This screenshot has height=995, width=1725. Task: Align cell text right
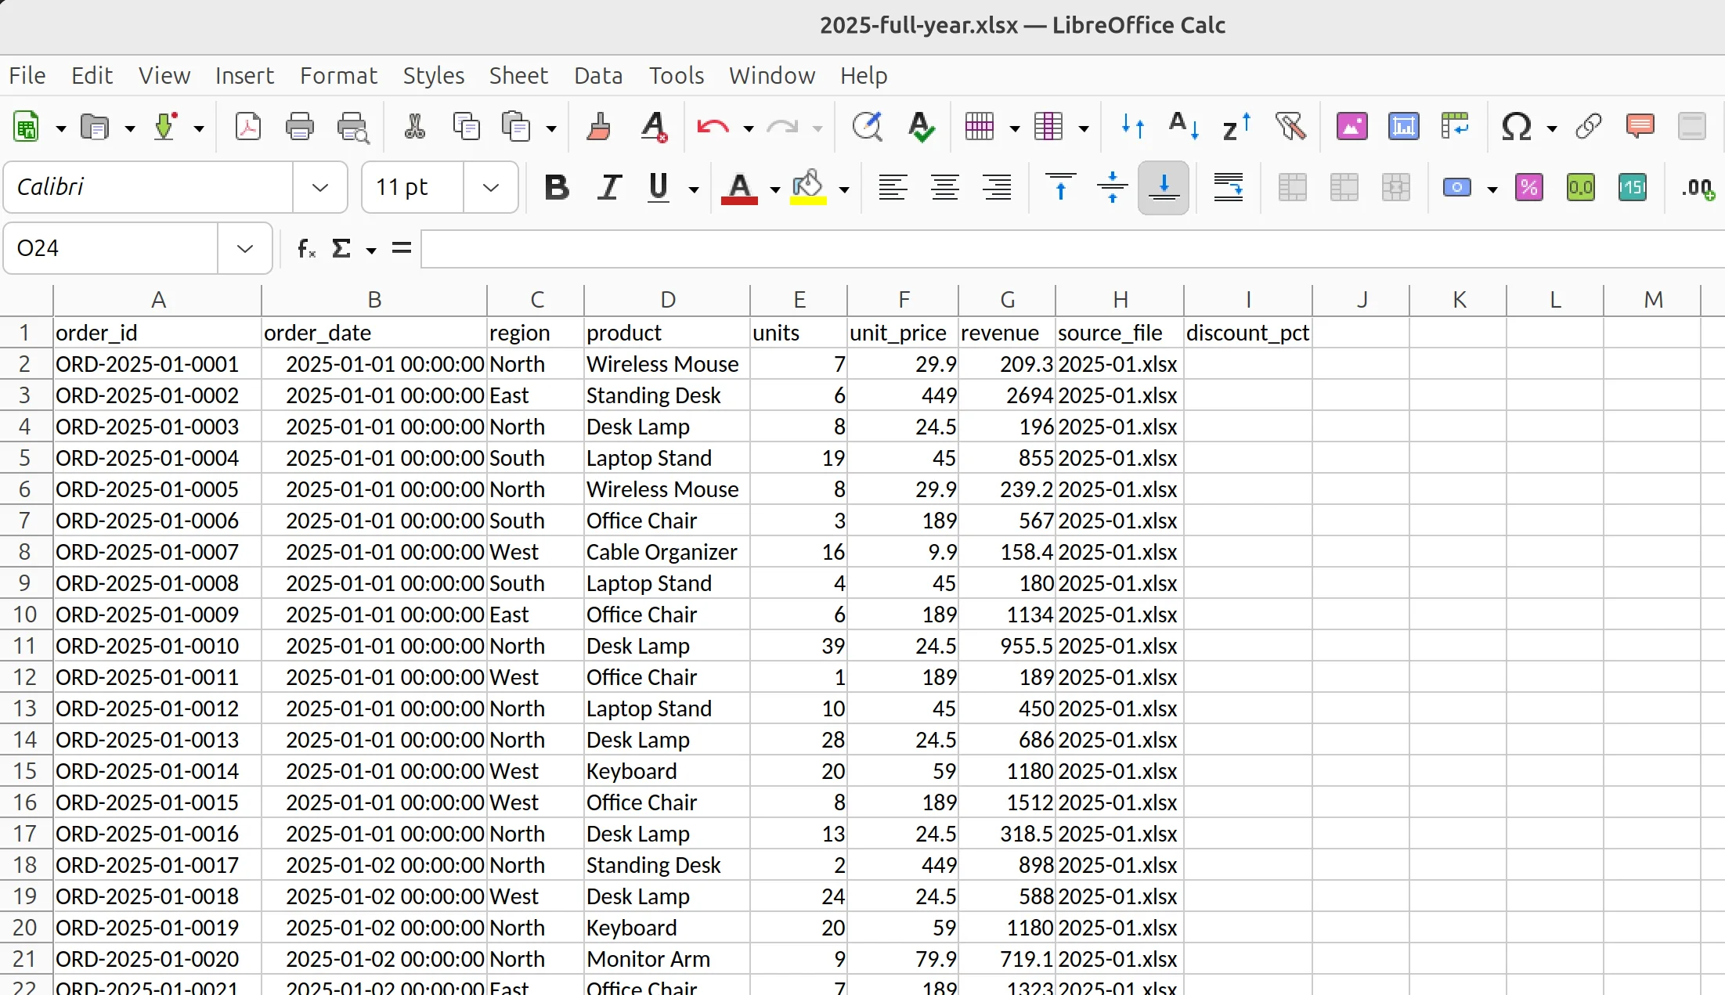point(997,187)
